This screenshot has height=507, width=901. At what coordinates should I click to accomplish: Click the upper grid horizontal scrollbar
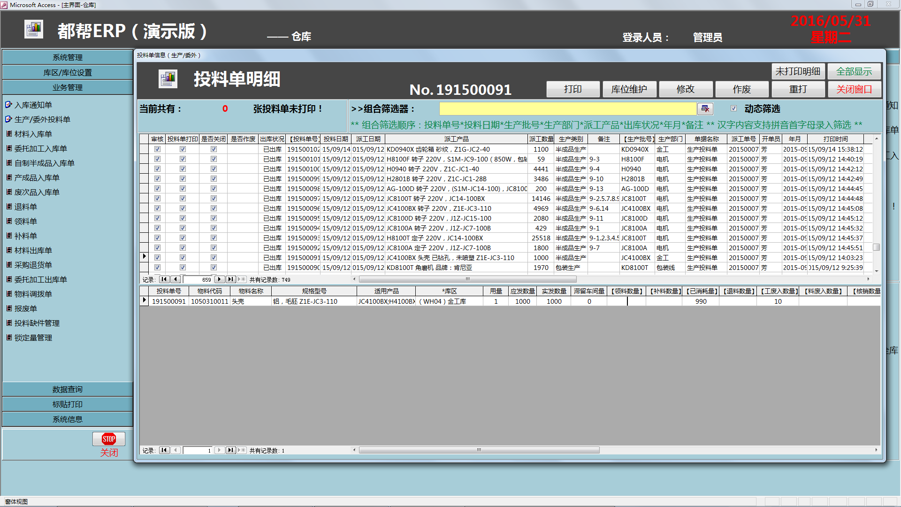click(x=467, y=279)
